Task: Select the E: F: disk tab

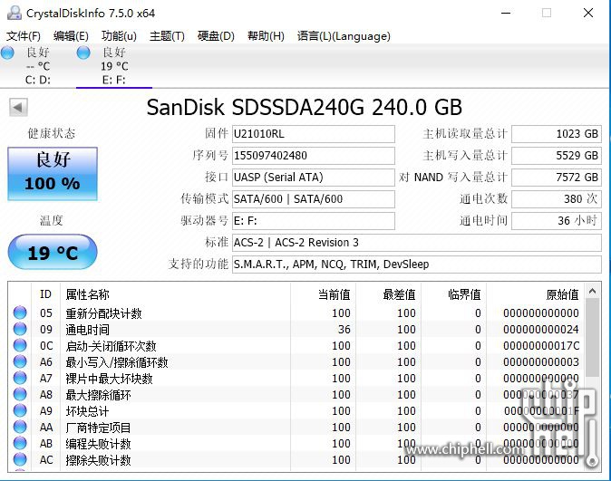Action: pos(114,66)
